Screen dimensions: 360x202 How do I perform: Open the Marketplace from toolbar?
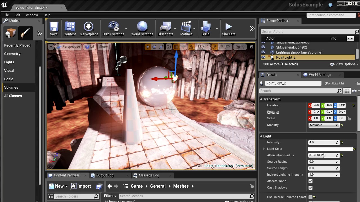coord(89,29)
